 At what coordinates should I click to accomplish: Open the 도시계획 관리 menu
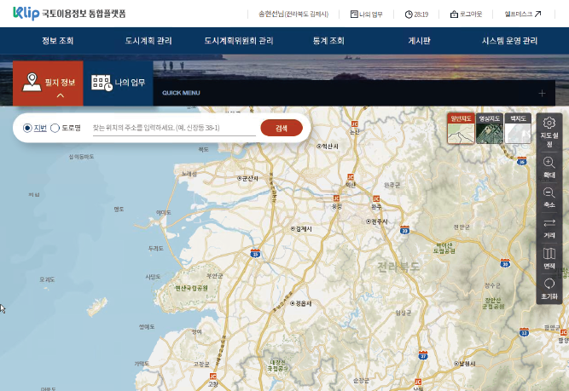tap(148, 41)
